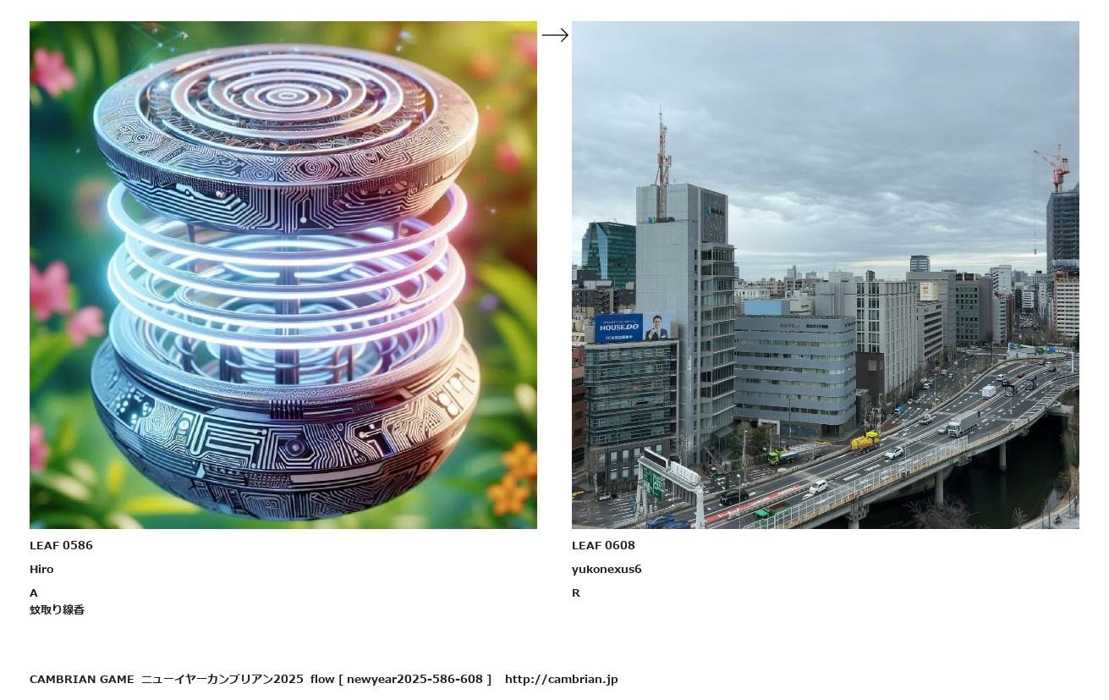Viewport: 1109px width, 700px height.
Task: Click the letter R under yukonexus6
Action: click(x=576, y=593)
